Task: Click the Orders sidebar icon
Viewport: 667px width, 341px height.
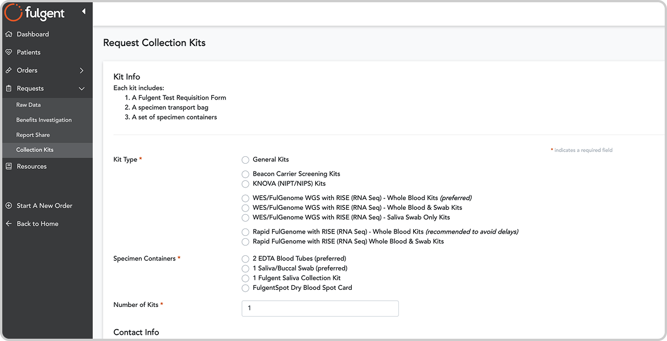Action: point(9,70)
